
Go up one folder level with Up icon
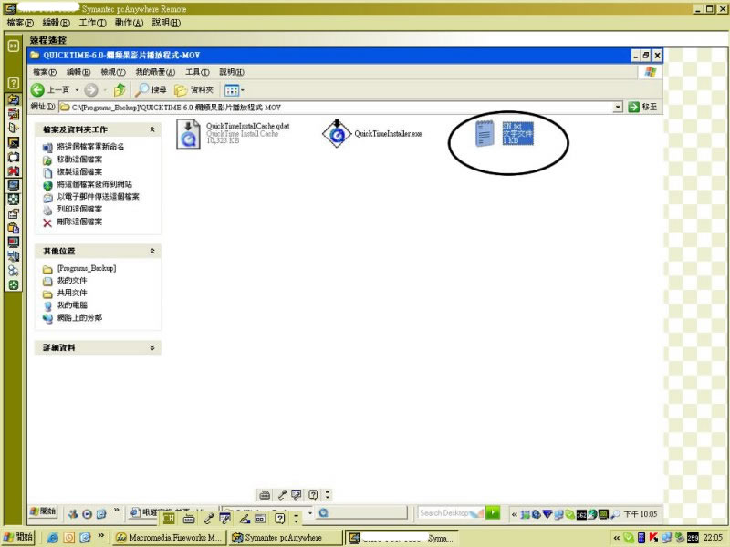[x=120, y=89]
